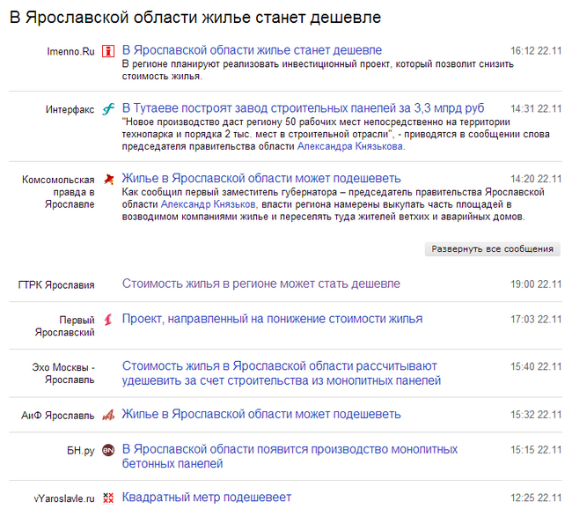Open 'В Ярославской области появится производство монолитных бетонных панелей'
572x509 pixels.
coord(290,456)
